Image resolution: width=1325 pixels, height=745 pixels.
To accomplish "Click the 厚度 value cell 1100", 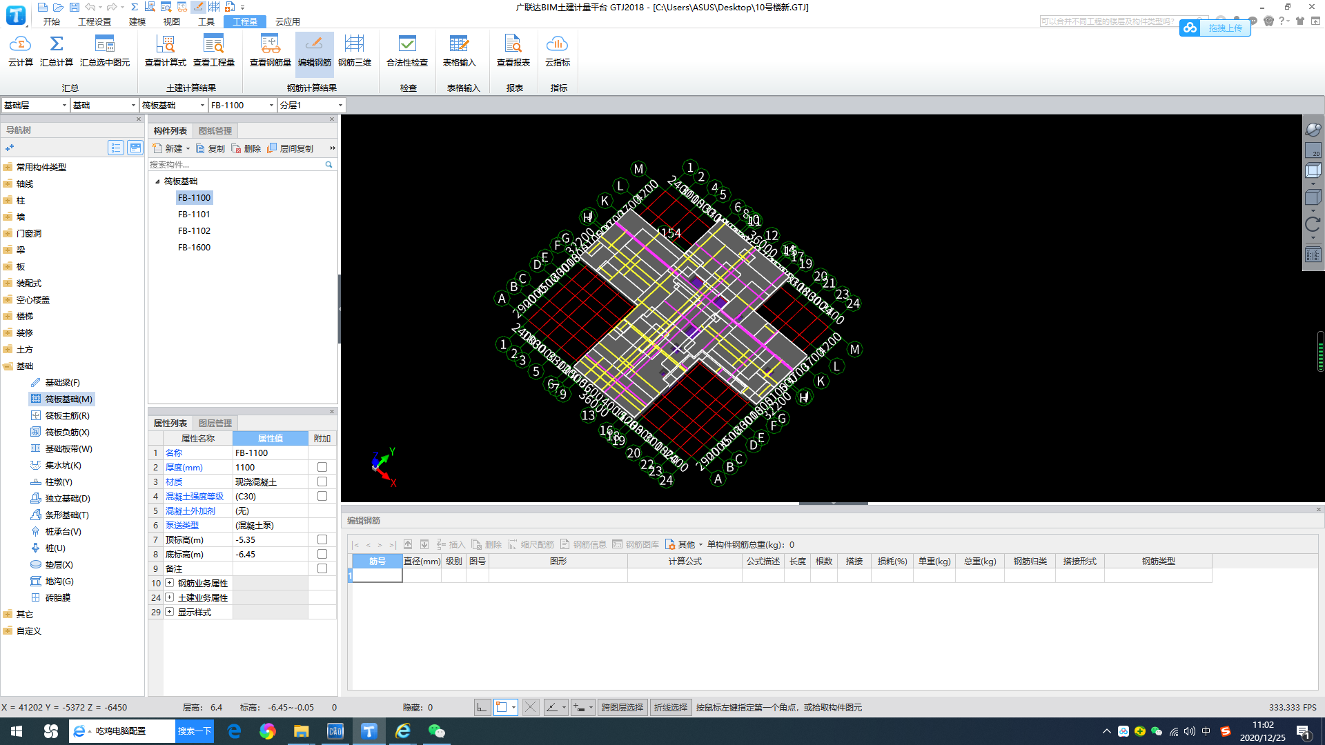I will (271, 467).
